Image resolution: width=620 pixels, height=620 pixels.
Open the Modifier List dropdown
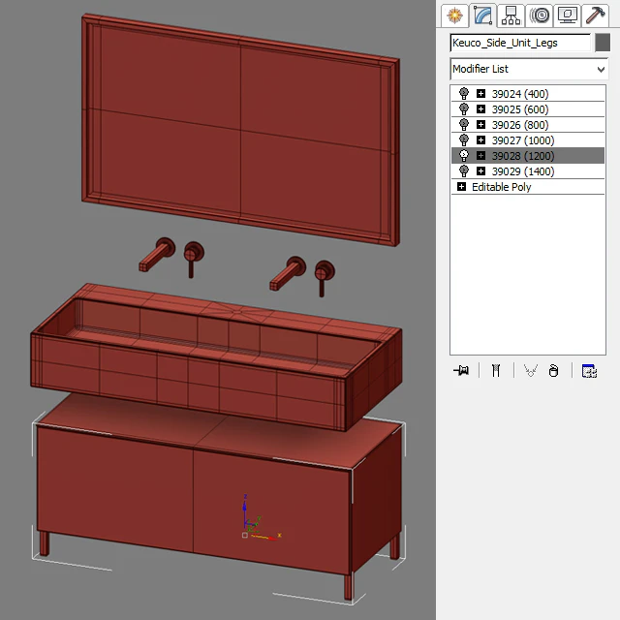click(529, 69)
